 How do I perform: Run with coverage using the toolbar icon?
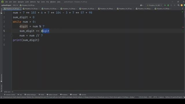click(x=171, y=5)
